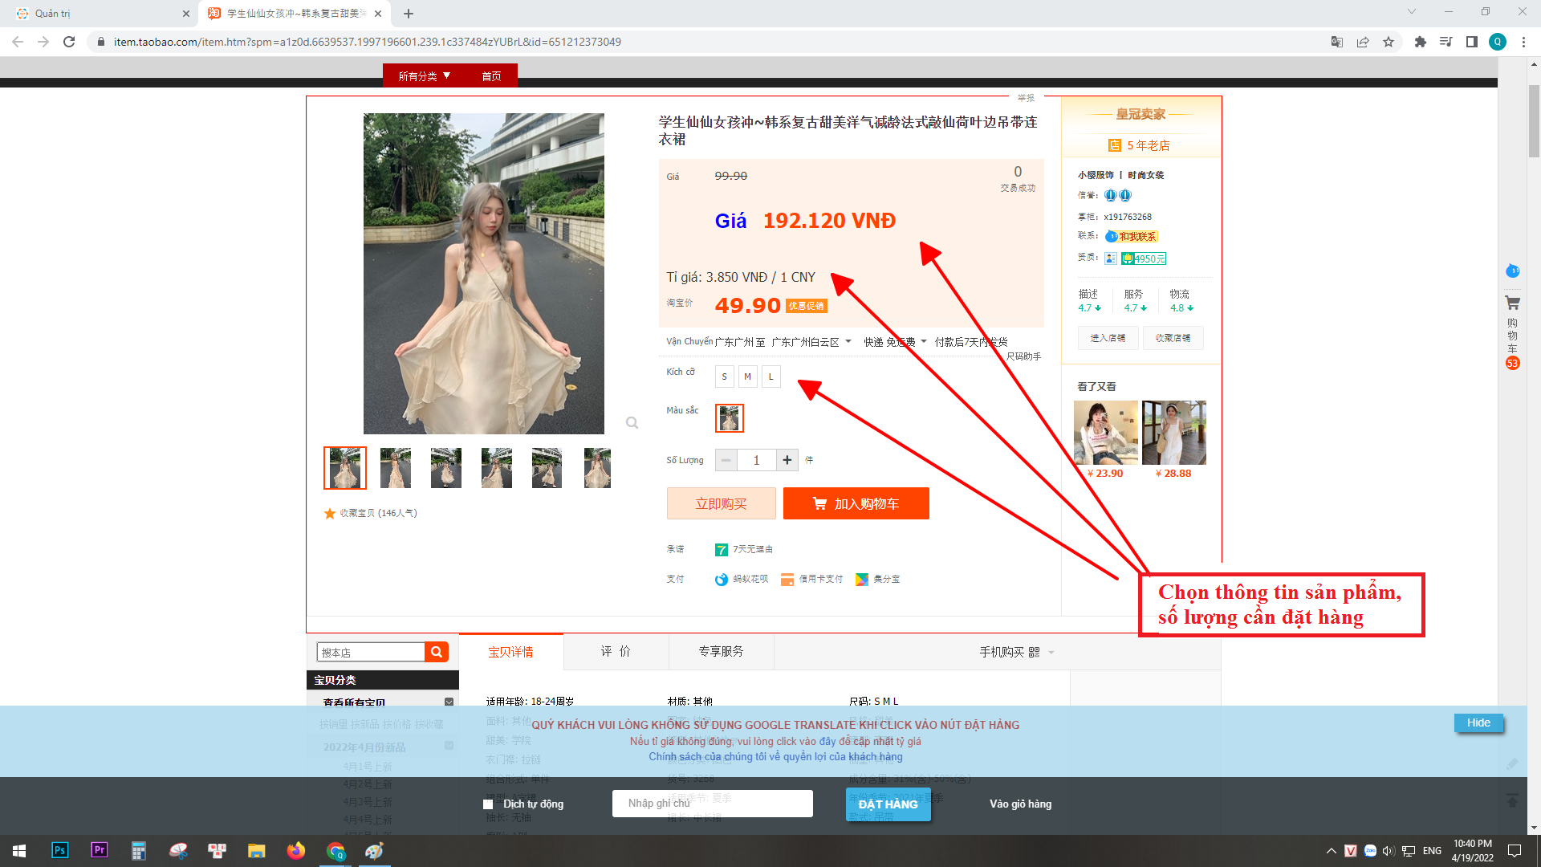
Task: Open the shopping cart icon in right sidebar
Action: pos(1513,303)
